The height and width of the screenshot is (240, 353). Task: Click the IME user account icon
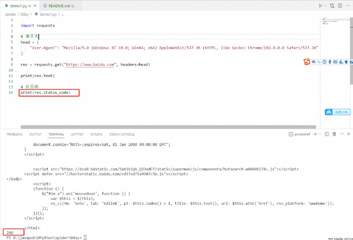[x=341, y=62]
